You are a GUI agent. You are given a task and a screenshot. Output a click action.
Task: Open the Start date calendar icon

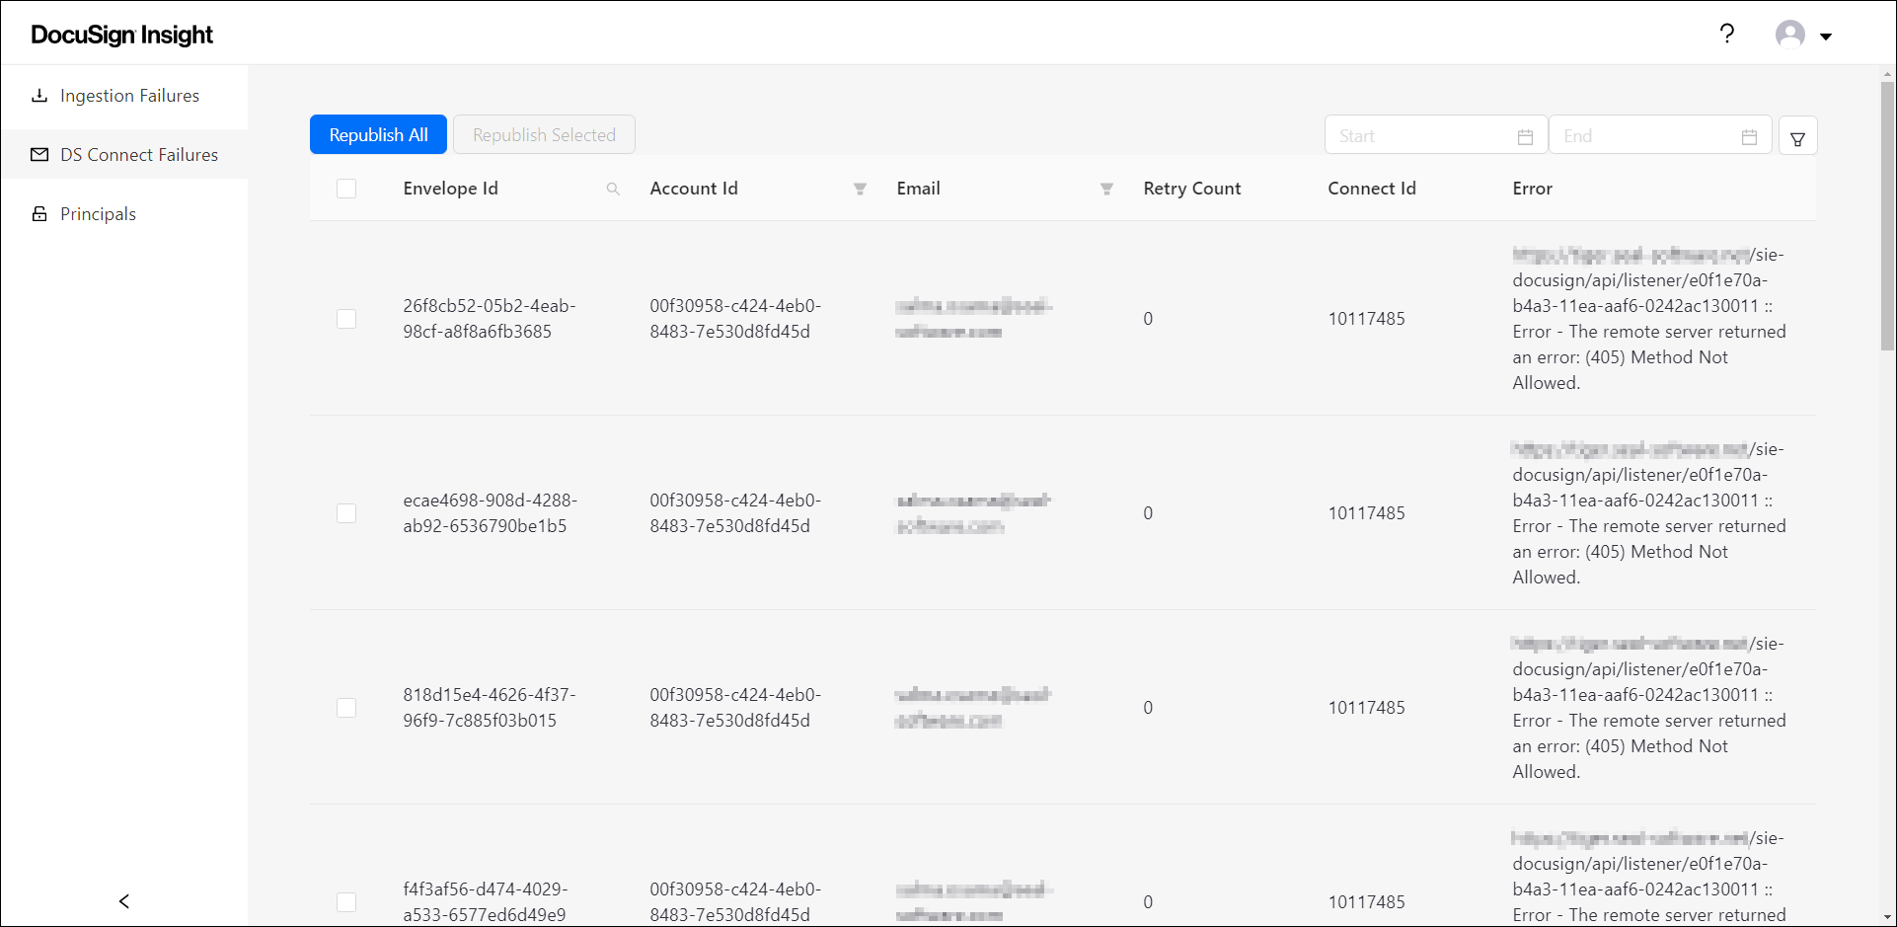coord(1525,135)
